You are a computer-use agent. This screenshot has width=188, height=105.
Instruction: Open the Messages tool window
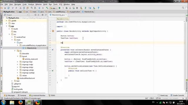click(9, 95)
